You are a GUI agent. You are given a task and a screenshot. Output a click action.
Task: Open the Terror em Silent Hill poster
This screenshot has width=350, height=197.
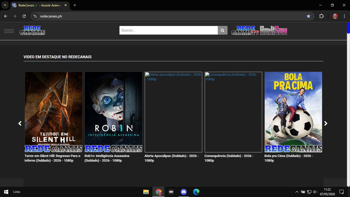53,112
